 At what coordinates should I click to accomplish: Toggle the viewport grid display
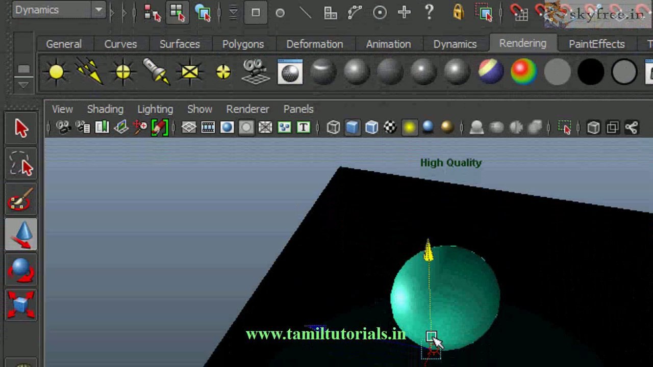pos(189,127)
